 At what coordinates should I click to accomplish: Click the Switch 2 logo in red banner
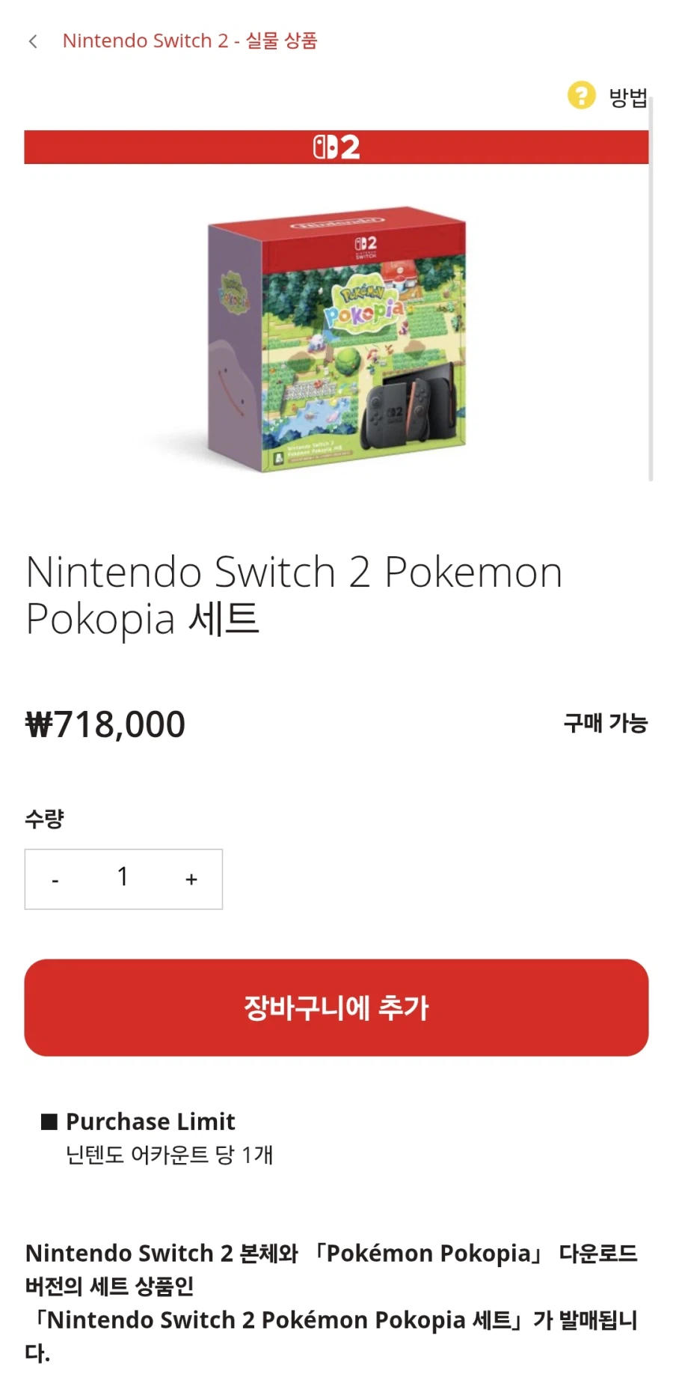click(336, 147)
